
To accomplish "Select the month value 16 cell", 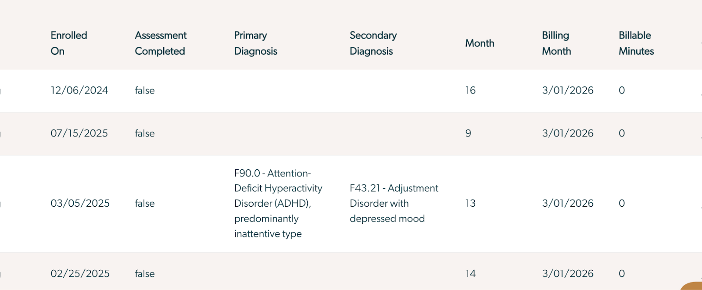I will pos(470,90).
